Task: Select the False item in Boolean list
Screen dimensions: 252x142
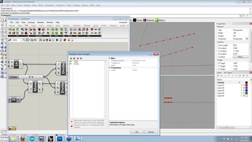Action: (x=76, y=64)
